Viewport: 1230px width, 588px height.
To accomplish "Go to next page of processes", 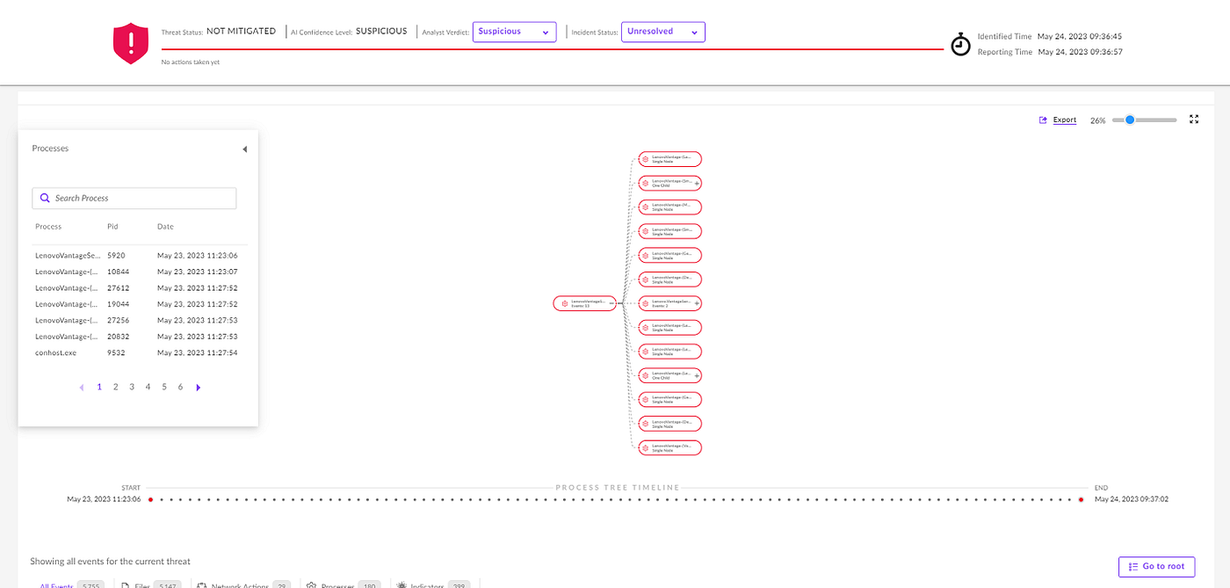I will point(198,388).
